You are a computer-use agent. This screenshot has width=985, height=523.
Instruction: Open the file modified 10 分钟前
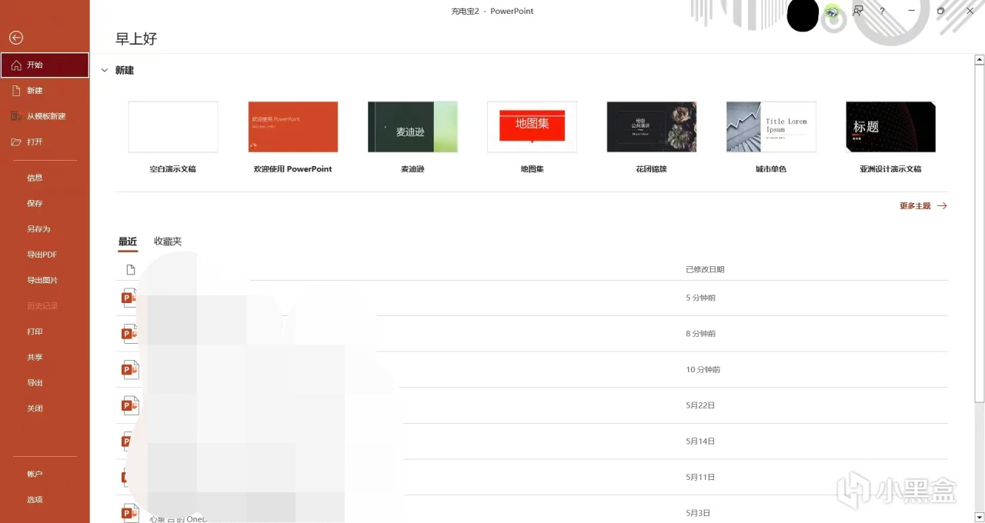point(532,370)
